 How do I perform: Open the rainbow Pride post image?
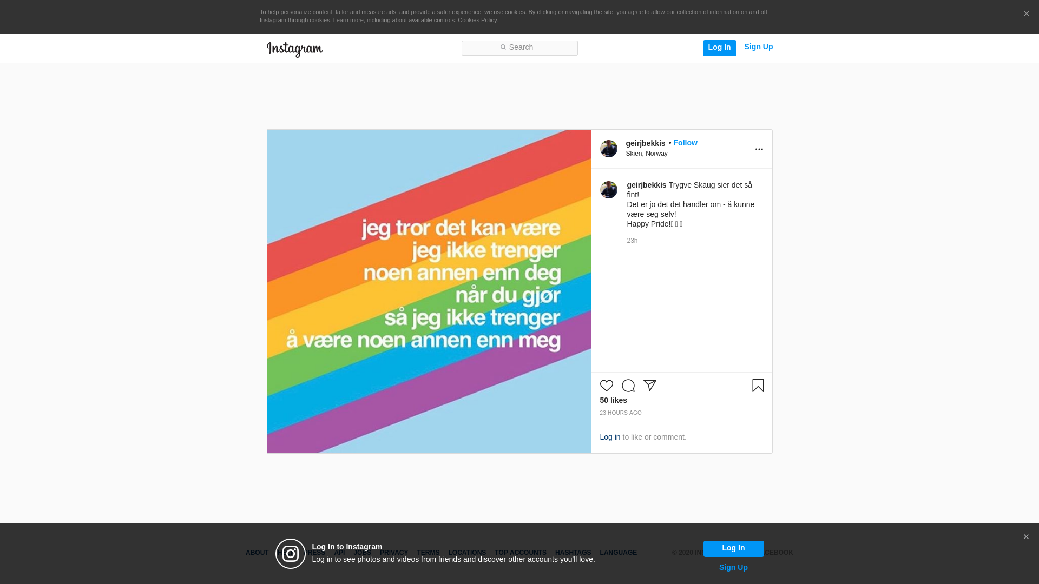(x=429, y=291)
